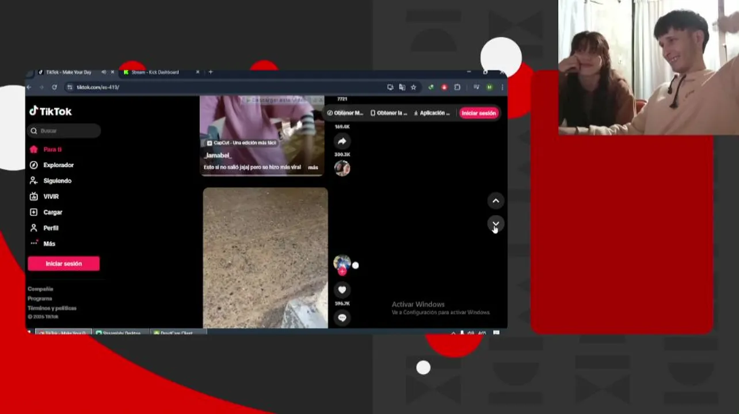Viewport: 739px width, 414px height.
Task: Click Obtener M... button in top bar
Action: pos(345,113)
